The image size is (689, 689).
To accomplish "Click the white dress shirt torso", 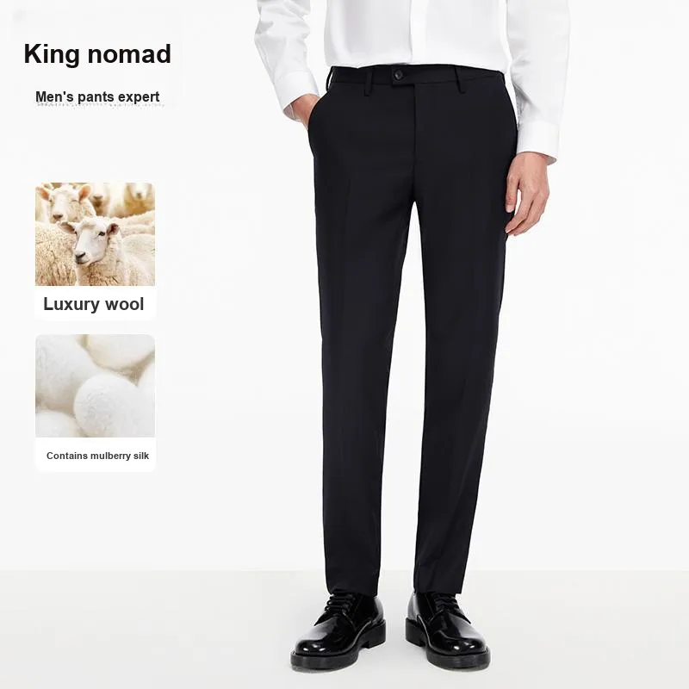I will [413, 33].
